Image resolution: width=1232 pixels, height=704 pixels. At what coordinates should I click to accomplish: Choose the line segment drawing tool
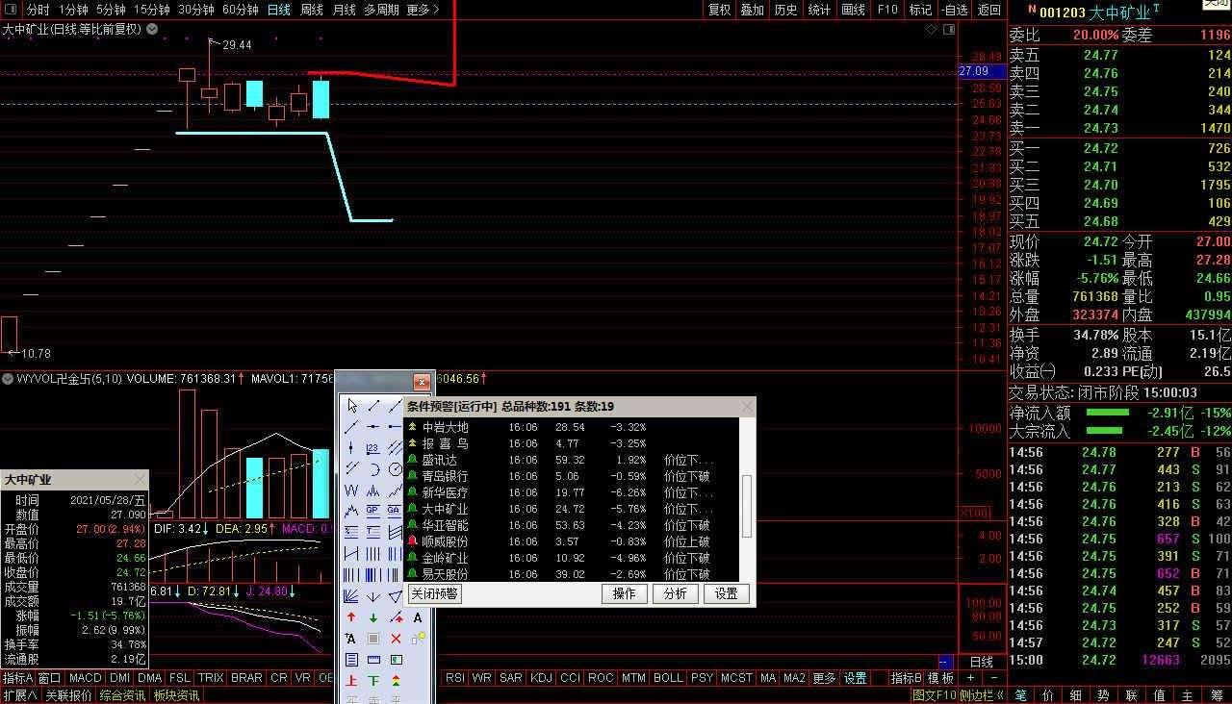pos(373,405)
